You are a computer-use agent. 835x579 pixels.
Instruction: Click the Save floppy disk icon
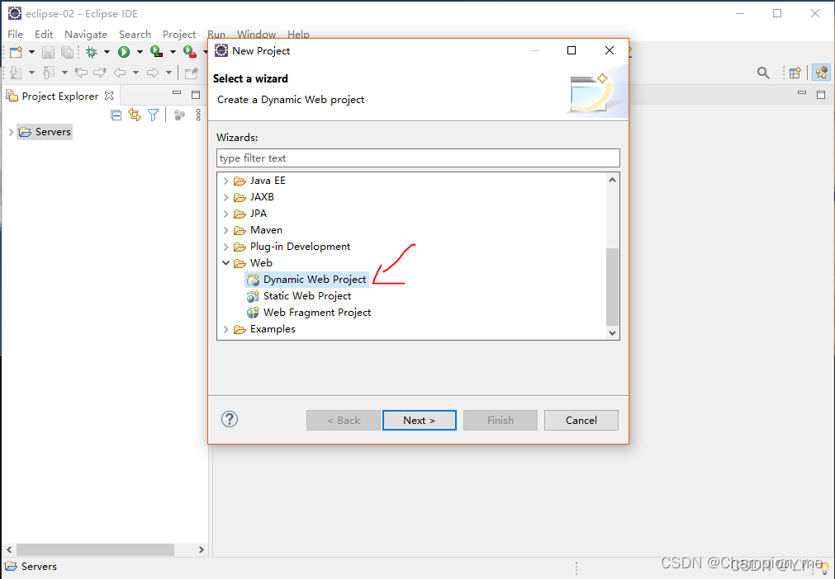coord(49,52)
